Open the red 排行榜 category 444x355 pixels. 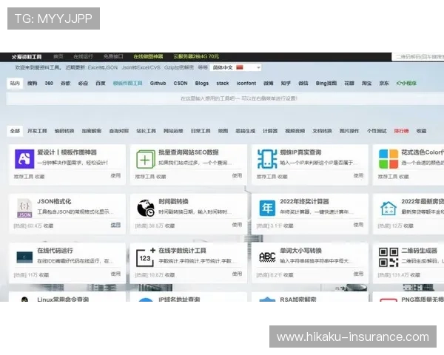coord(402,131)
